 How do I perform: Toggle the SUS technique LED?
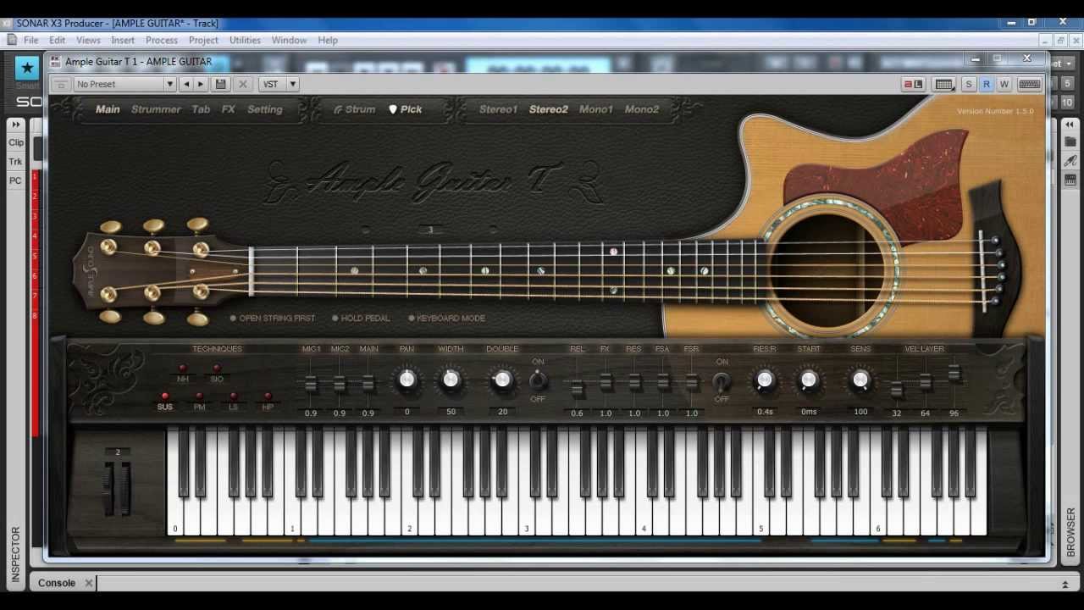pyautogui.click(x=165, y=396)
